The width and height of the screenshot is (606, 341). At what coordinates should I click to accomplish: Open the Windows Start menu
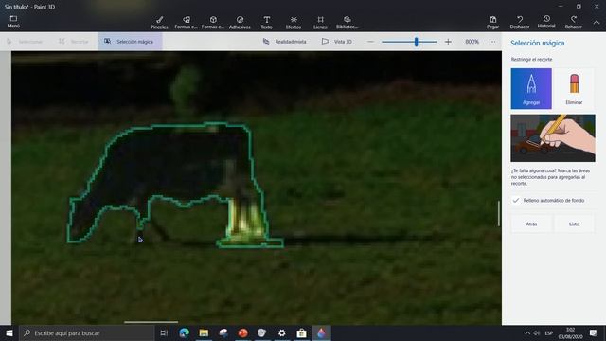(9, 332)
